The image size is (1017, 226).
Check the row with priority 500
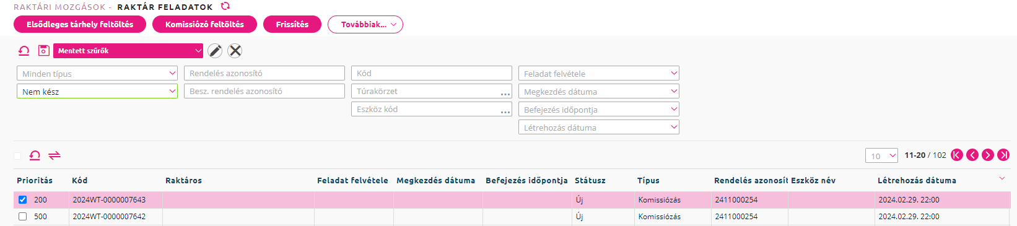coord(23,216)
